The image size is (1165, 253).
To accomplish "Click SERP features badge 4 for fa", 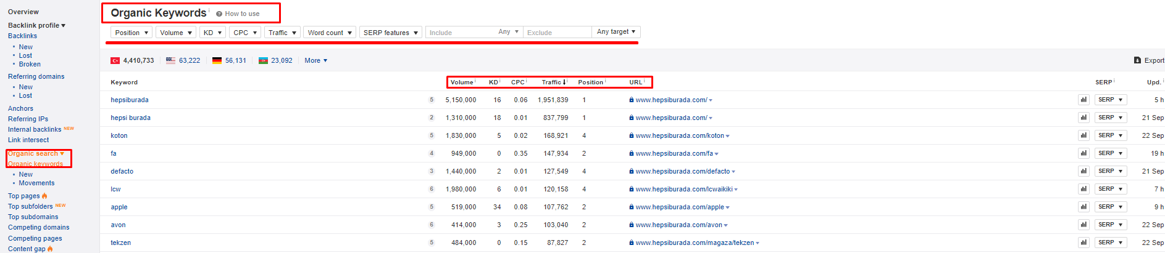I will point(432,153).
